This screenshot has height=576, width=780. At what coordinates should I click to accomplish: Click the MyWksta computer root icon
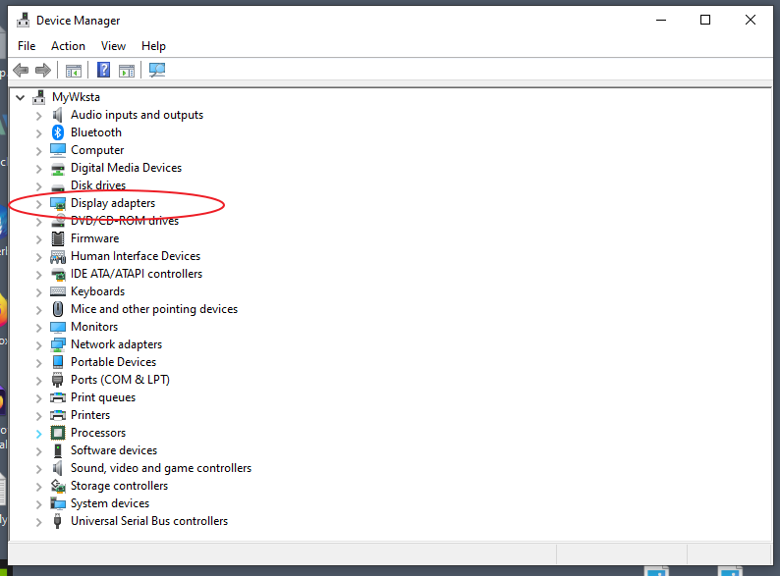(38, 97)
